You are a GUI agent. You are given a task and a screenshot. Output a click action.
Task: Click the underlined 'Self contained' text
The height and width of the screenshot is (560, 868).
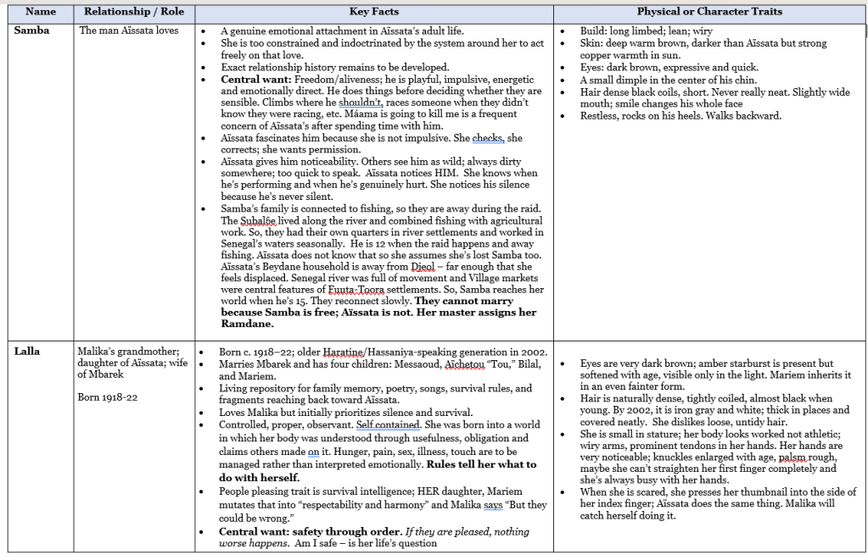(388, 424)
